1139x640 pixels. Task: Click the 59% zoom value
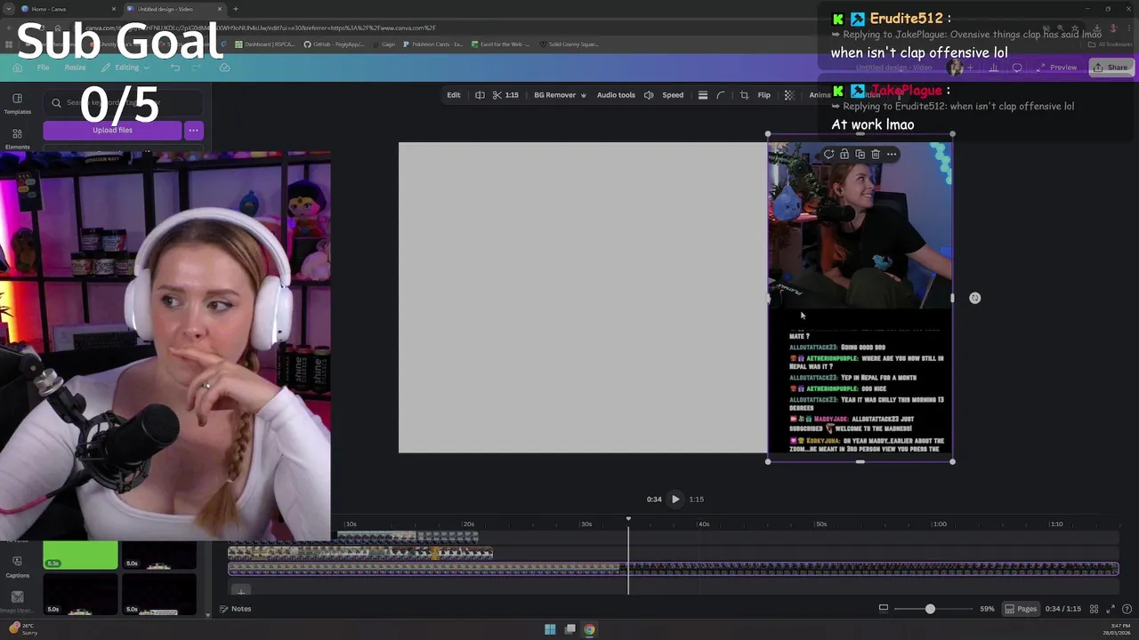pos(987,609)
